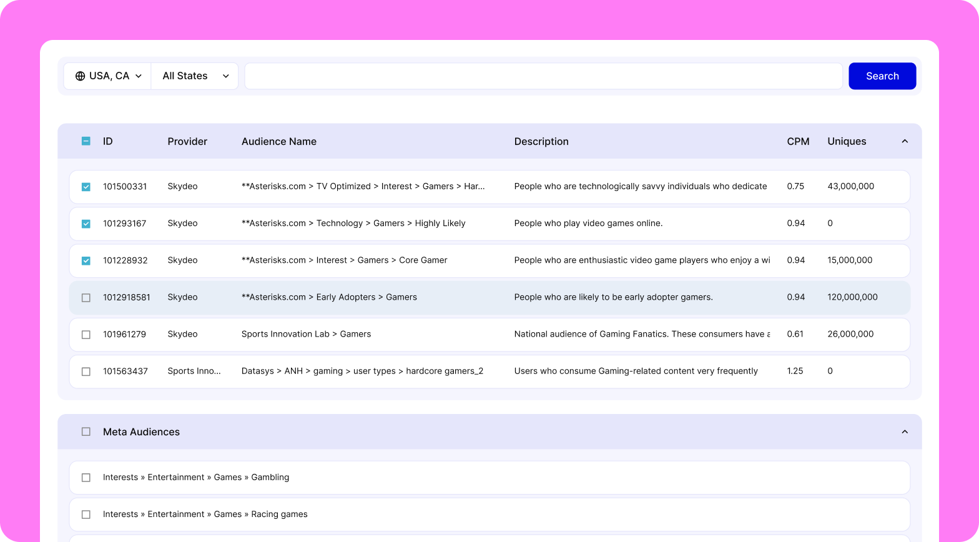The height and width of the screenshot is (542, 979).
Task: Click the CPM column header
Action: [798, 141]
